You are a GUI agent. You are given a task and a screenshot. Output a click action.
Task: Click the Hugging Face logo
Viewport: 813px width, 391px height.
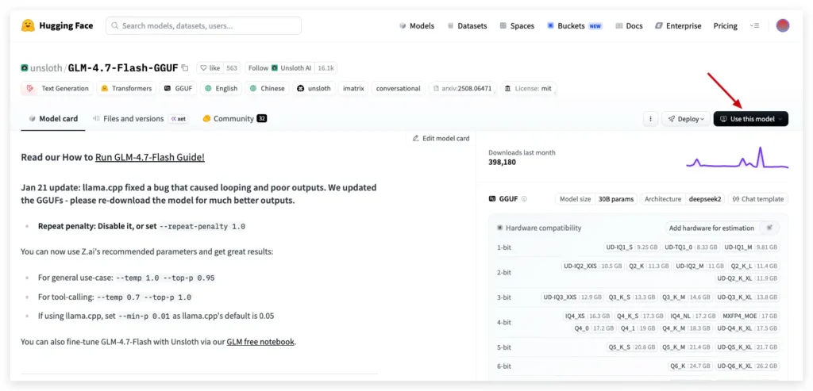tap(57, 25)
